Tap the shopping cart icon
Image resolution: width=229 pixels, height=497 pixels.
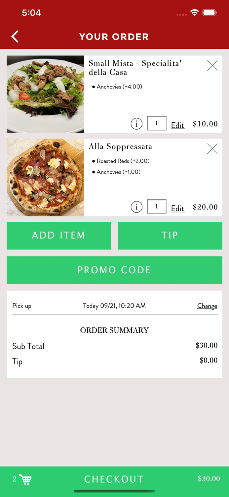pyautogui.click(x=25, y=479)
